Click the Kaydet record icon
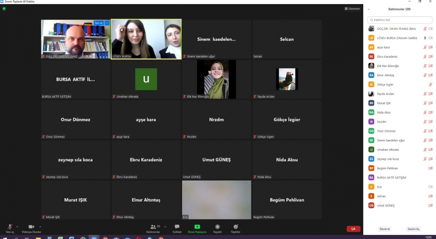Image resolution: width=436 pixels, height=239 pixels. [x=217, y=228]
